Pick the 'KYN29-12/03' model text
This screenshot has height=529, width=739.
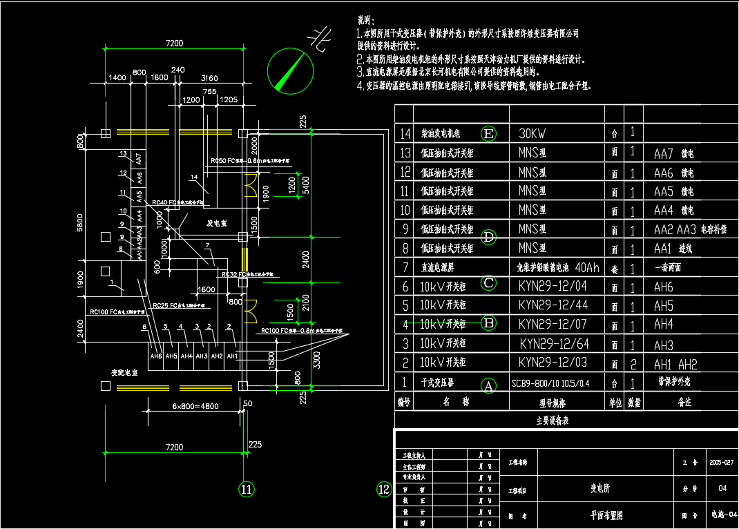tap(553, 363)
